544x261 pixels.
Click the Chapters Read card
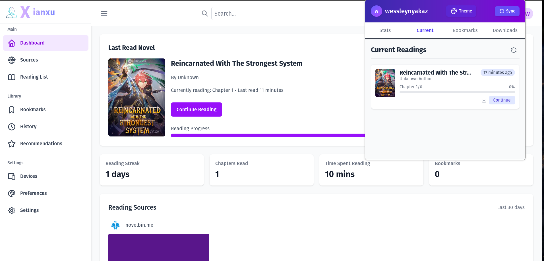pos(262,170)
